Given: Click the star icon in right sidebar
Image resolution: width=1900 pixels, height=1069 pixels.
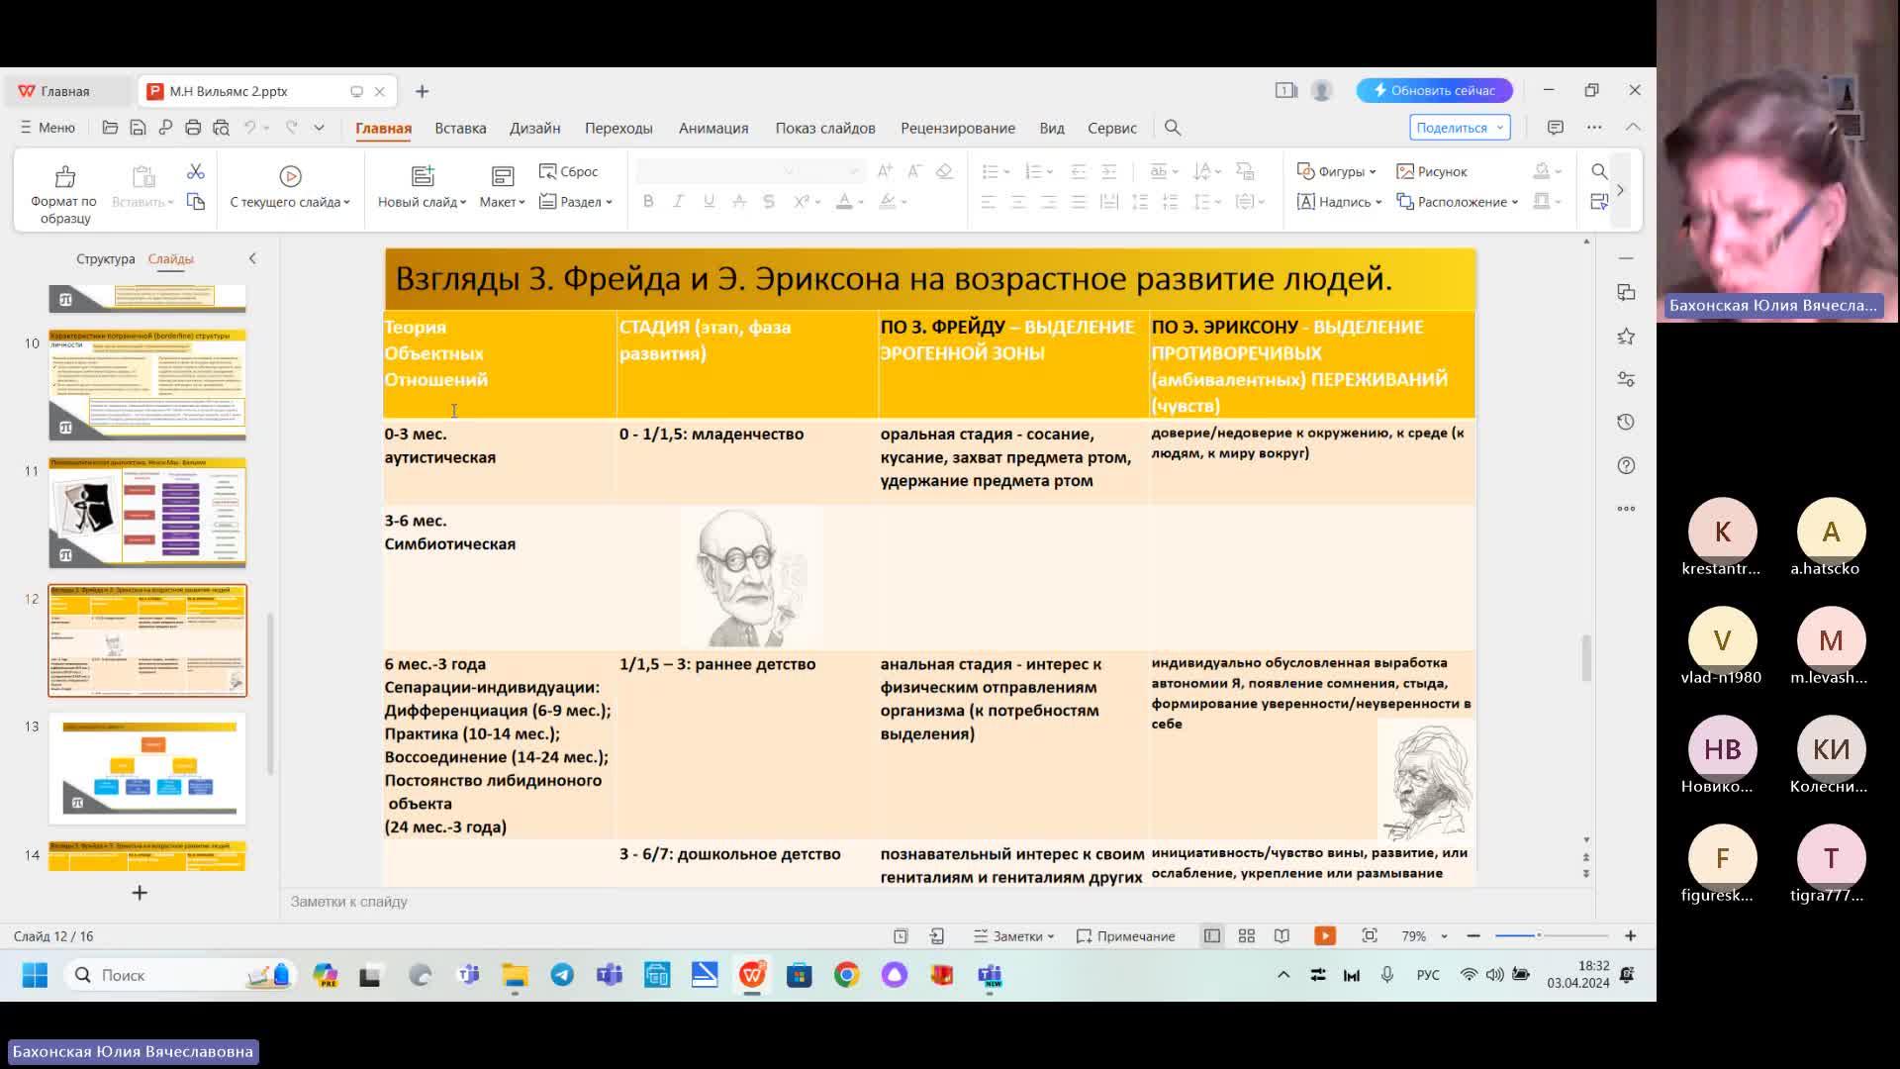Looking at the screenshot, I should [x=1626, y=337].
